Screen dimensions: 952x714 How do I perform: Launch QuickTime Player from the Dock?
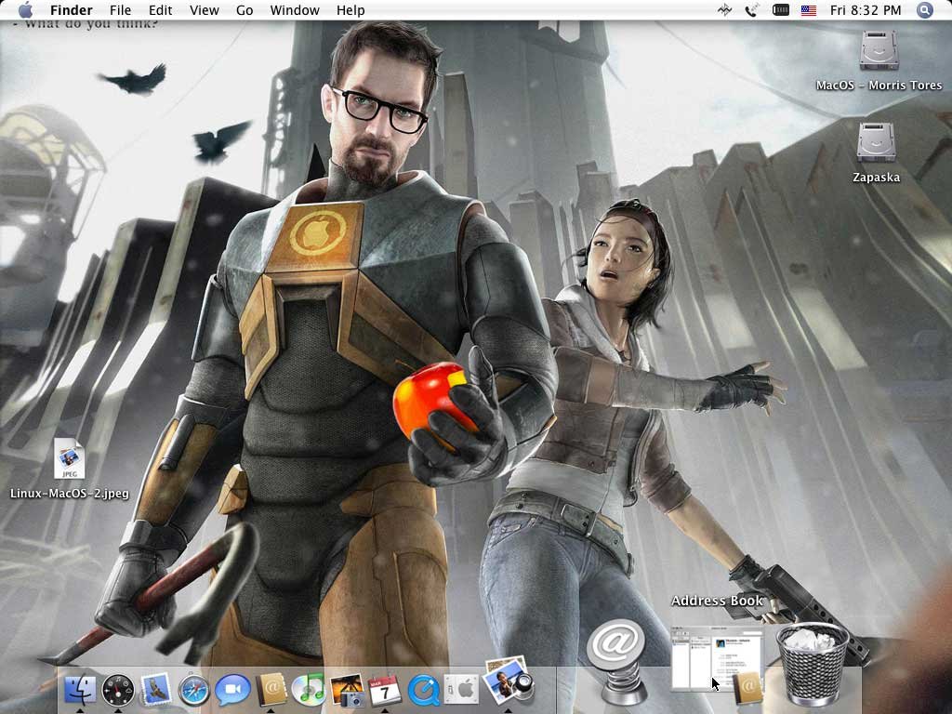pyautogui.click(x=424, y=690)
